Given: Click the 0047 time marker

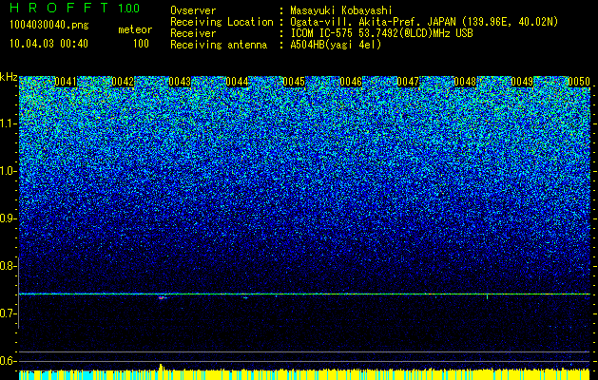Looking at the screenshot, I should [x=408, y=82].
